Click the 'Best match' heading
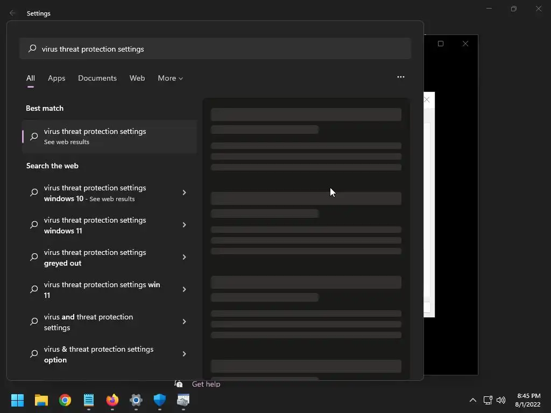The height and width of the screenshot is (413, 551). [45, 108]
